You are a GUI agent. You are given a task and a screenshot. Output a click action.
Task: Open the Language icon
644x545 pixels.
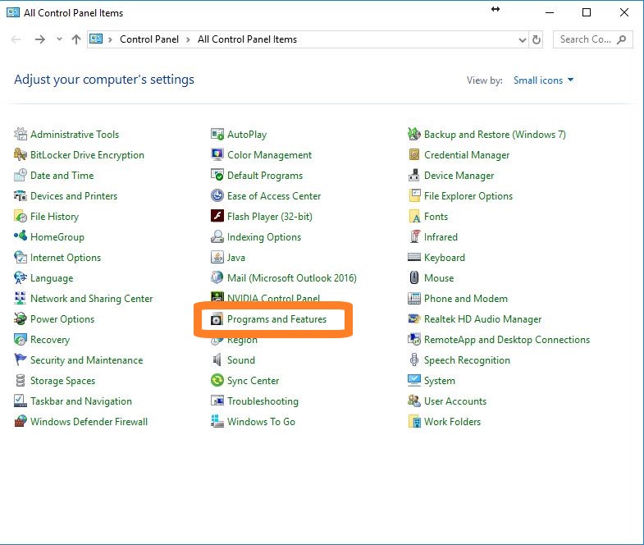pyautogui.click(x=21, y=278)
